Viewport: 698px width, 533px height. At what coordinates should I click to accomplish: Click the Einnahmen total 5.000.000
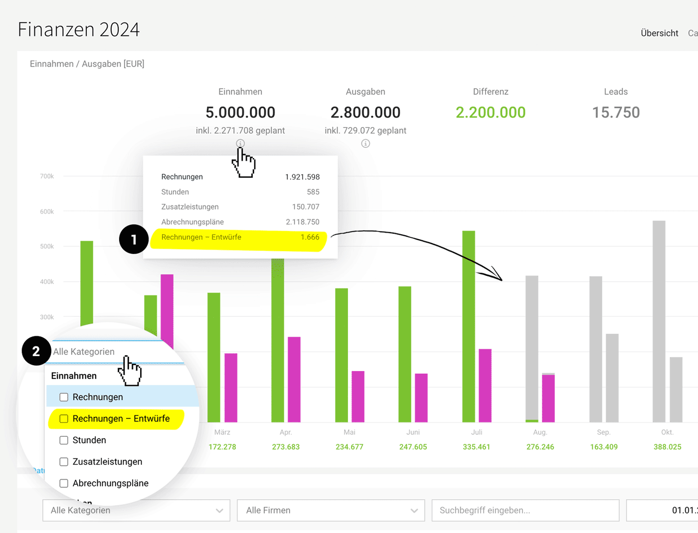tap(240, 113)
